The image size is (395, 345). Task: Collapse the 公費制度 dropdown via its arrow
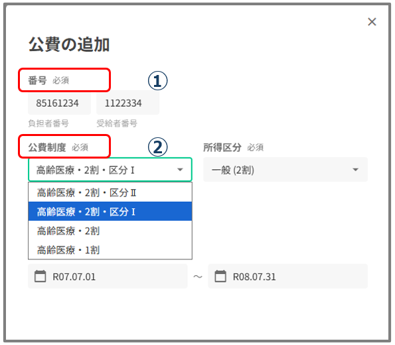pos(180,170)
